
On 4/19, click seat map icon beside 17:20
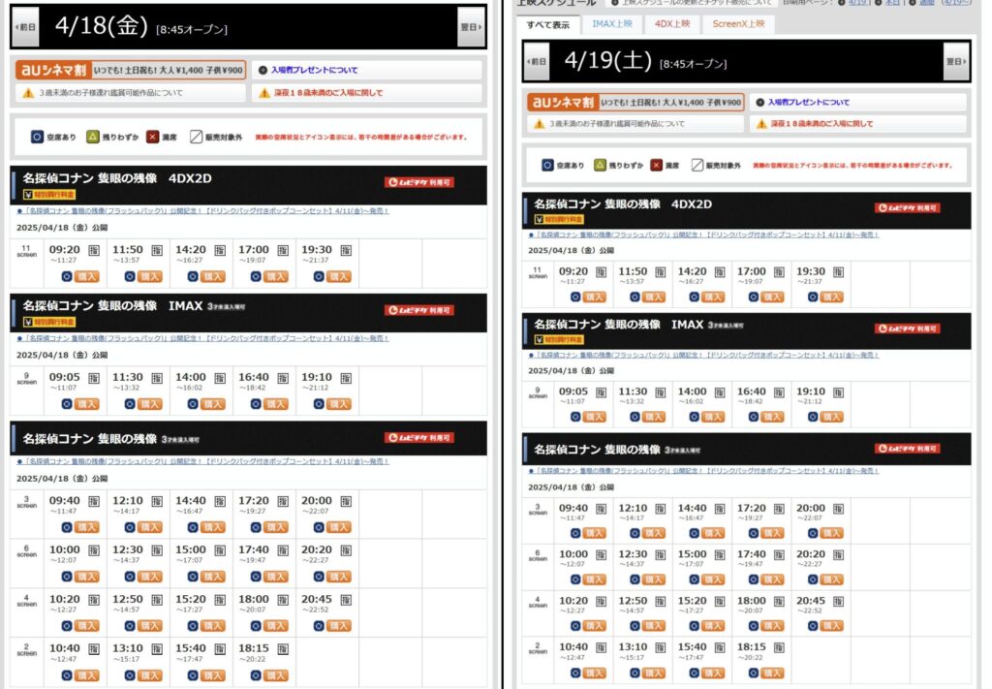click(x=779, y=509)
